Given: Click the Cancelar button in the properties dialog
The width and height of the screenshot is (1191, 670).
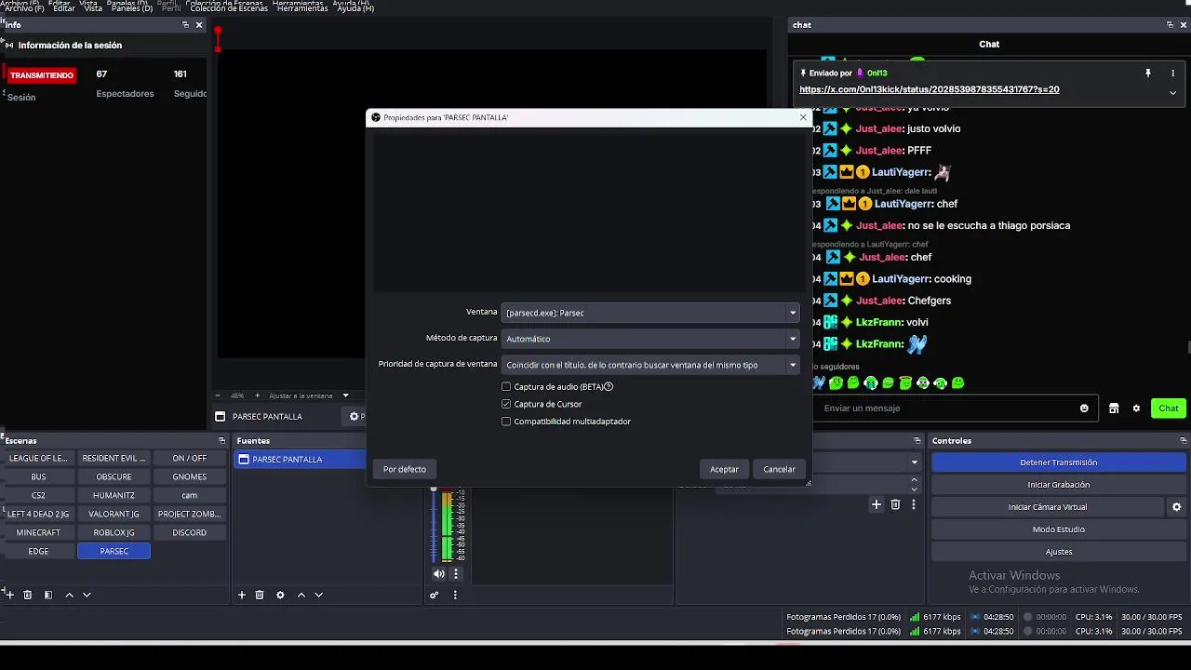Looking at the screenshot, I should [779, 469].
